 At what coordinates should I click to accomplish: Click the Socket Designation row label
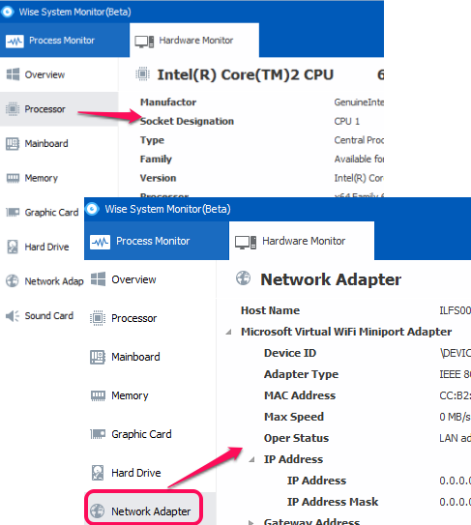[187, 121]
